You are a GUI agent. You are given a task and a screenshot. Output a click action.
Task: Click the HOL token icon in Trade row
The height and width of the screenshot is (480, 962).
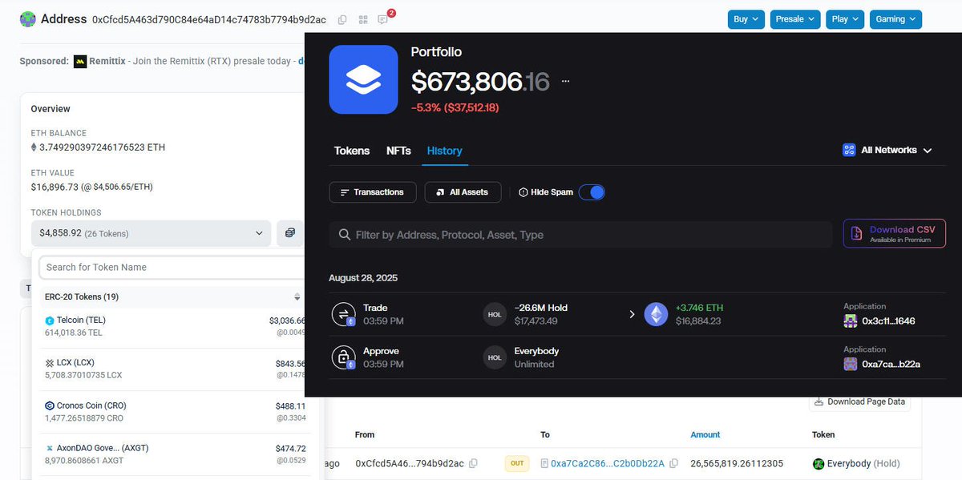click(x=495, y=314)
